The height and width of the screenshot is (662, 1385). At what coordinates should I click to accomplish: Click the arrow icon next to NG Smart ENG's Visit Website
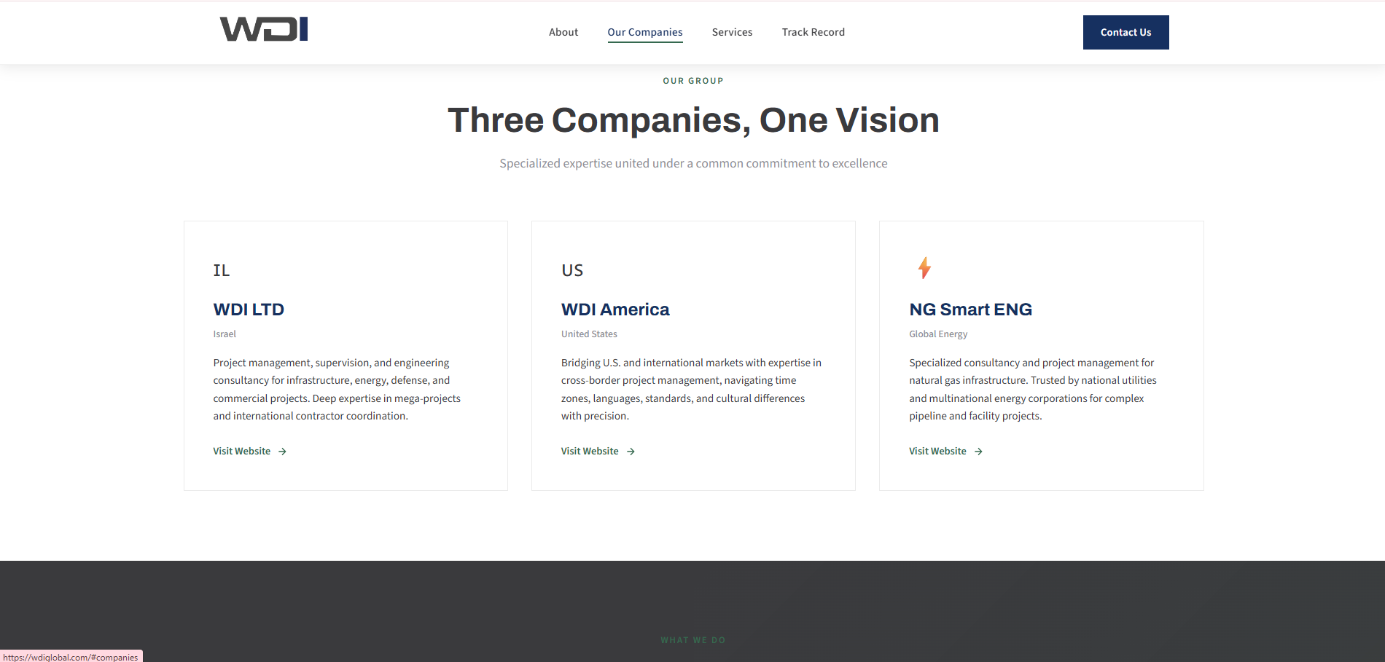coord(978,452)
